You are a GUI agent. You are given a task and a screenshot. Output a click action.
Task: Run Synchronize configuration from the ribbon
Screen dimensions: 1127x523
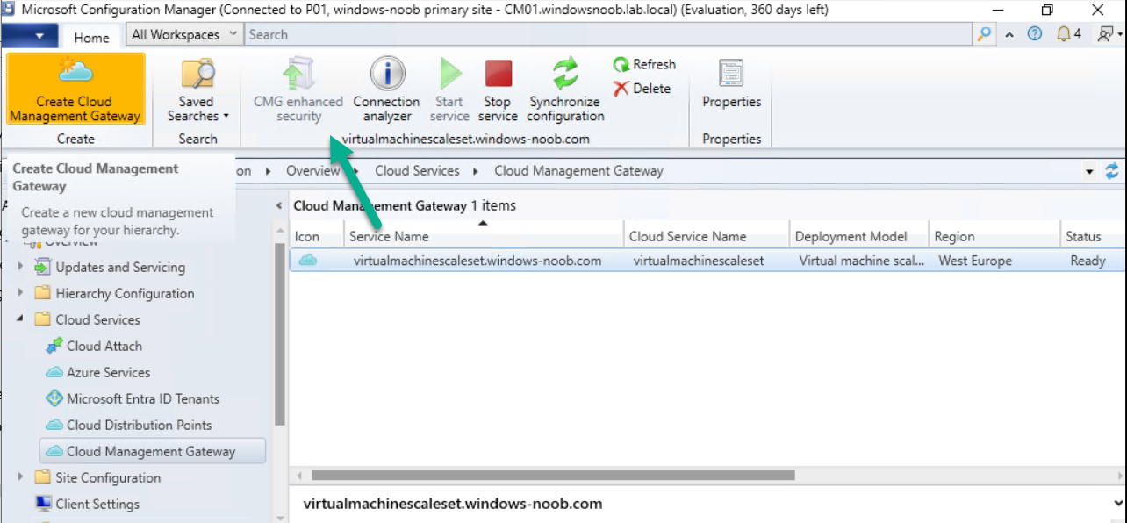click(566, 90)
